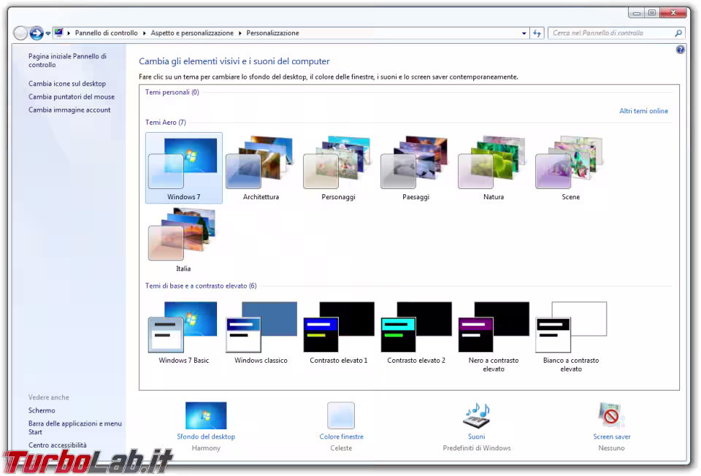Open the recent pages dropdown arrow
Screen dimensions: 701x476
[x=48, y=33]
